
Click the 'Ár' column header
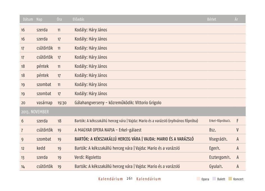click(x=236, y=19)
